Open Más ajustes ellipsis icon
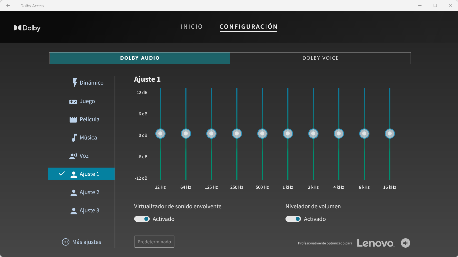 pyautogui.click(x=65, y=242)
